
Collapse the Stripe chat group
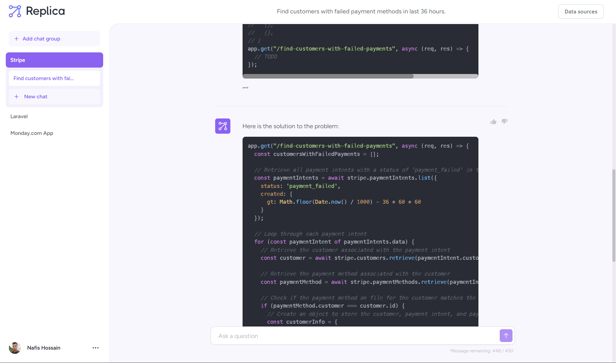pos(54,60)
